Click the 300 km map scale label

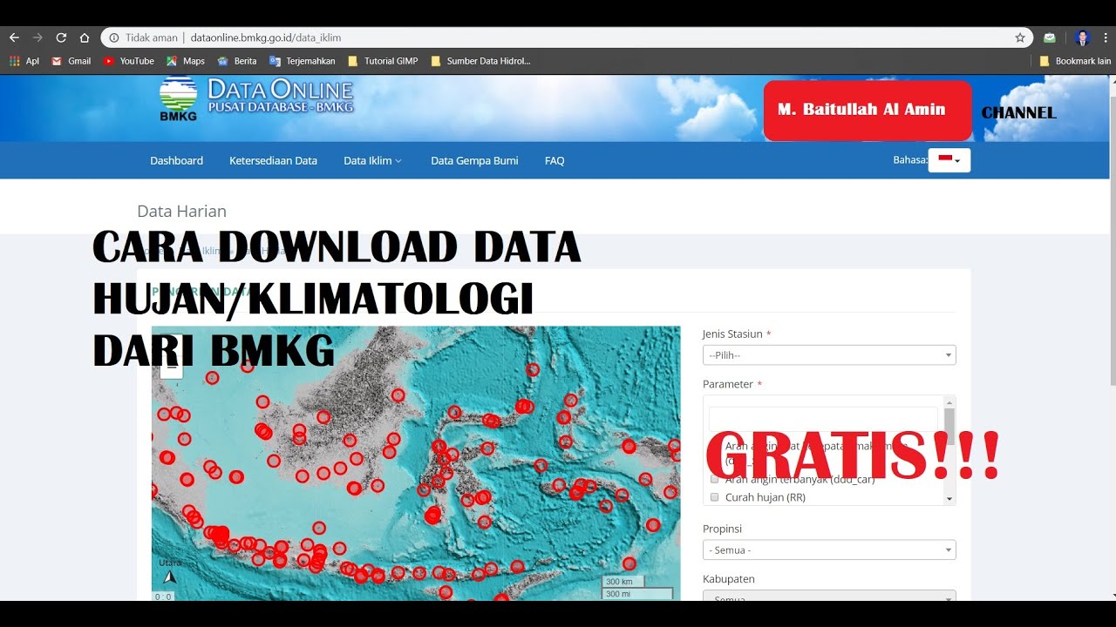coord(623,581)
